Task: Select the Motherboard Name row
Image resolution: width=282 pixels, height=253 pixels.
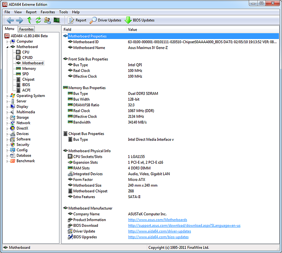Action: click(170, 48)
